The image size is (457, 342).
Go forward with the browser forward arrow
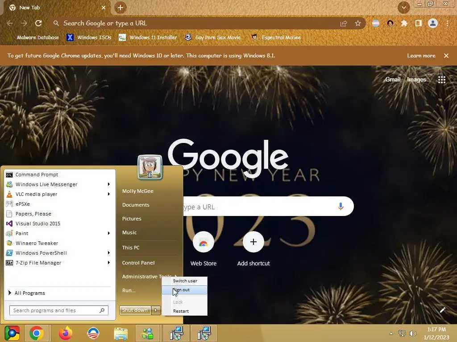coord(24,23)
